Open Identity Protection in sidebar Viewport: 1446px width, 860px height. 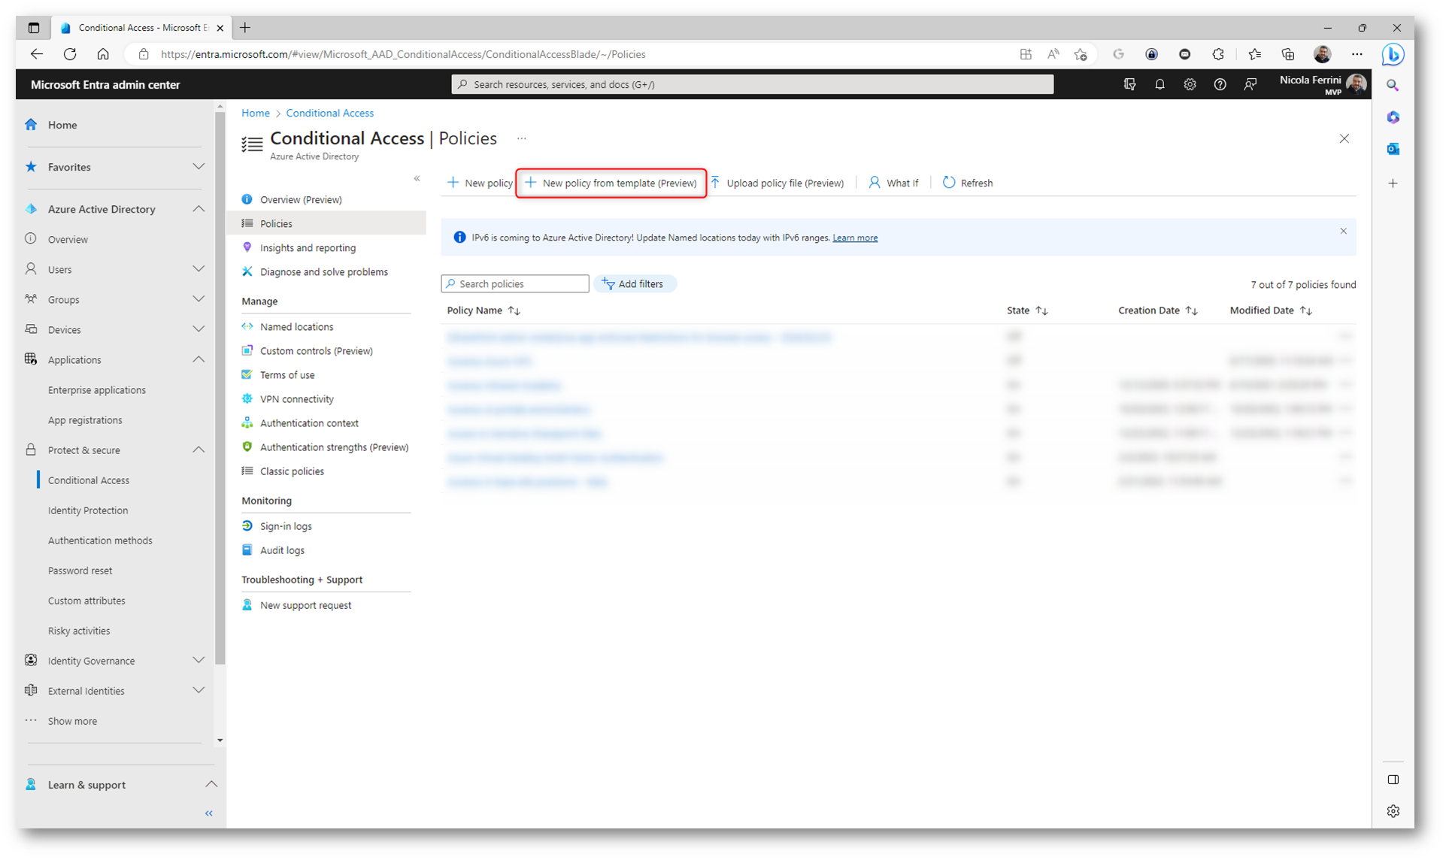tap(88, 510)
